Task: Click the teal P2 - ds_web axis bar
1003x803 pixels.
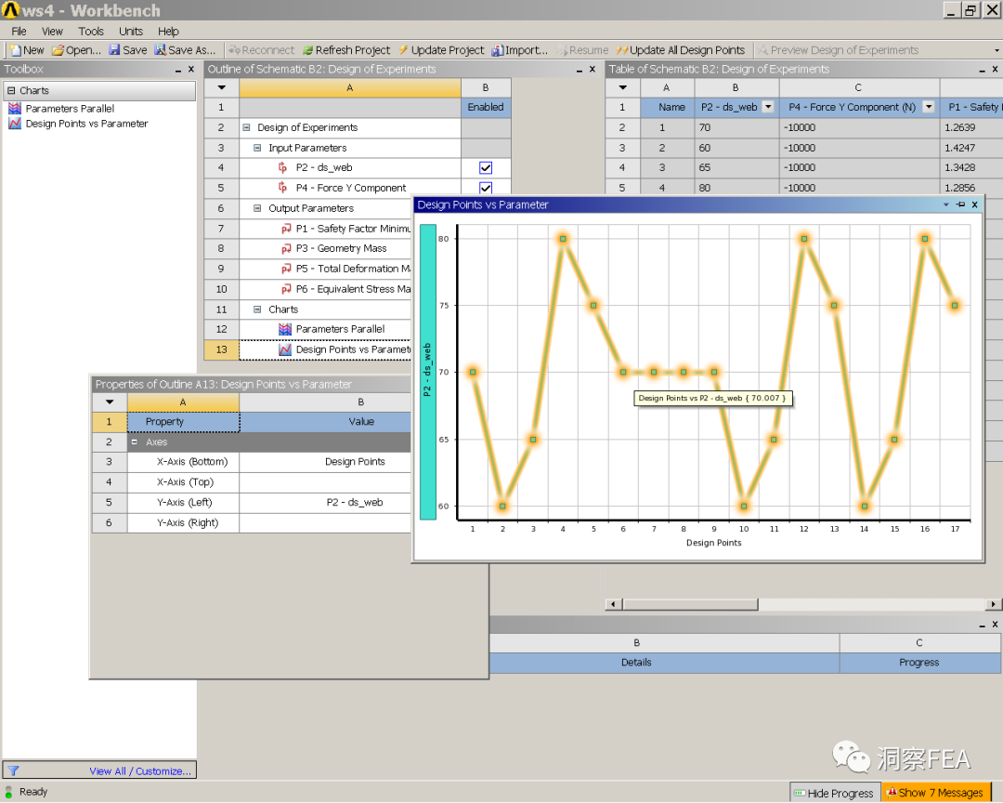Action: tap(427, 372)
